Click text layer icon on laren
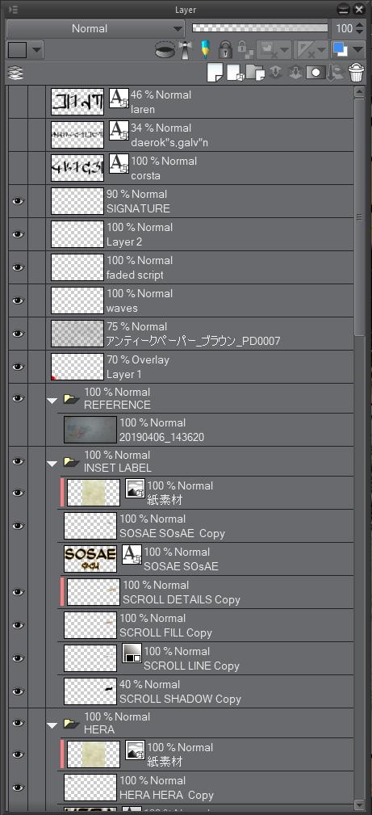The width and height of the screenshot is (372, 815). (x=119, y=98)
